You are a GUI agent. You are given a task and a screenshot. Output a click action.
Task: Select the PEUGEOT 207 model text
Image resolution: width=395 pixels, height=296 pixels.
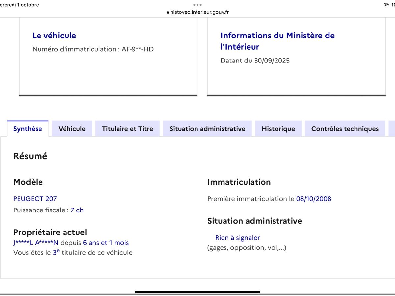35,199
